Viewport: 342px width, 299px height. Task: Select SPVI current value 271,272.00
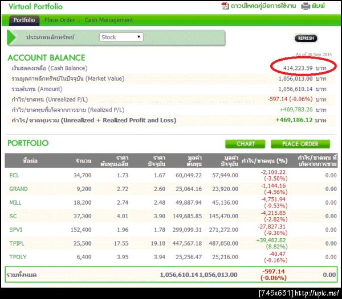(223, 230)
